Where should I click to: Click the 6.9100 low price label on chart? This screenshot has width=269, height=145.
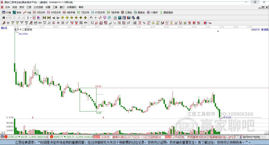tap(227, 118)
